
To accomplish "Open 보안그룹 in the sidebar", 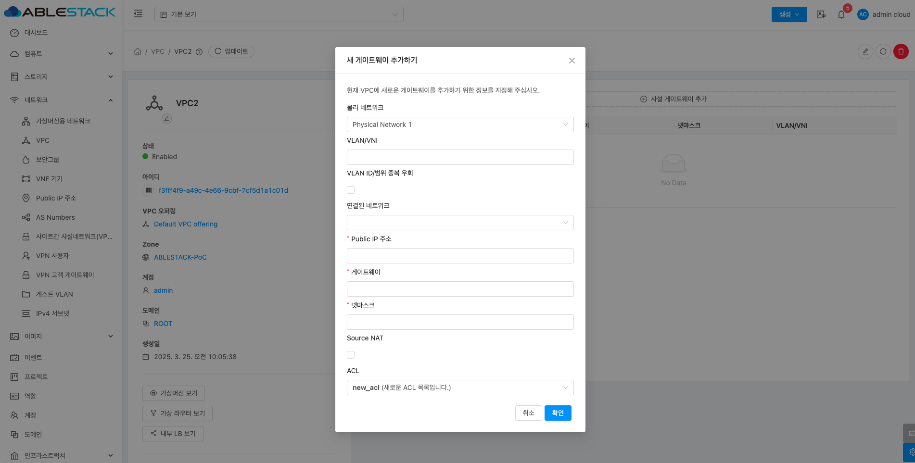I will (x=61, y=160).
